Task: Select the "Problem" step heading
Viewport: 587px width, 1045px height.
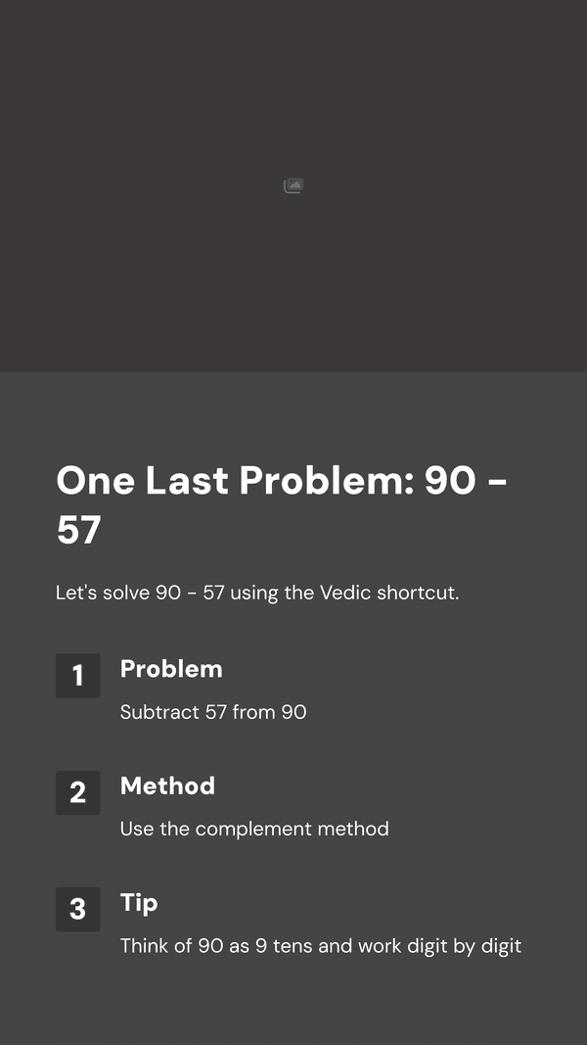Action: click(x=171, y=669)
